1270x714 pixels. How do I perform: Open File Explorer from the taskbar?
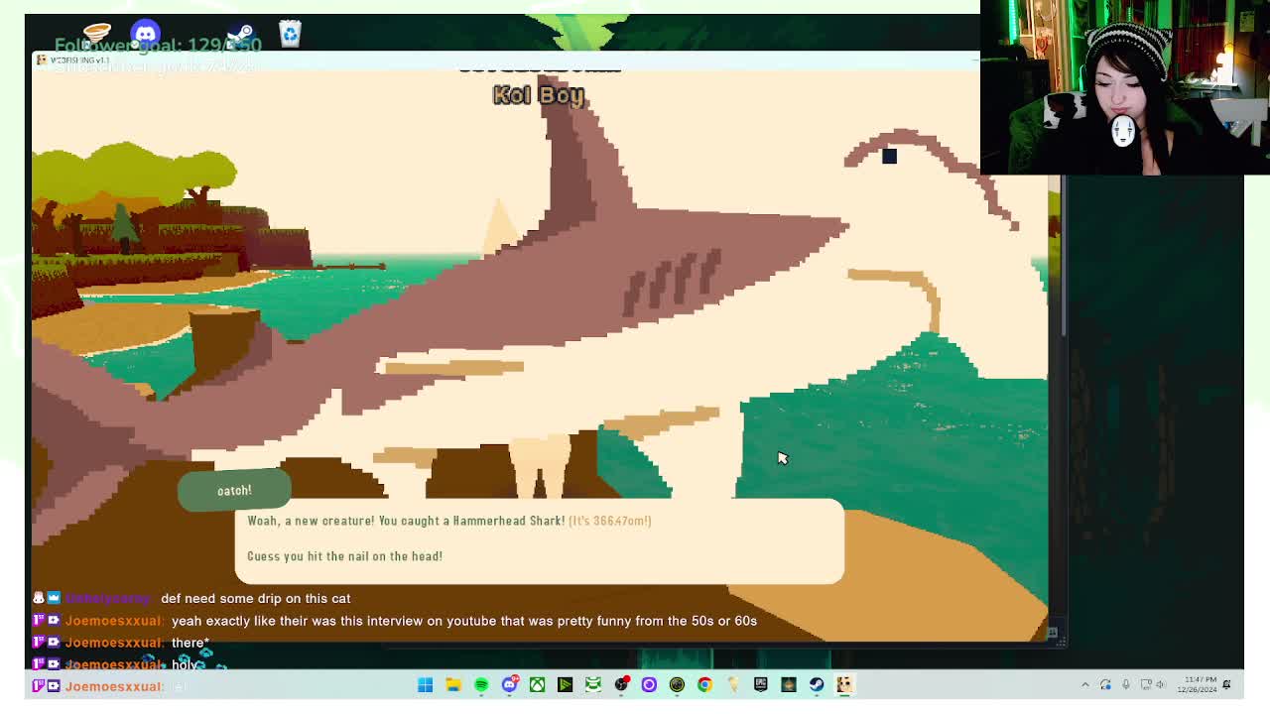pos(453,684)
